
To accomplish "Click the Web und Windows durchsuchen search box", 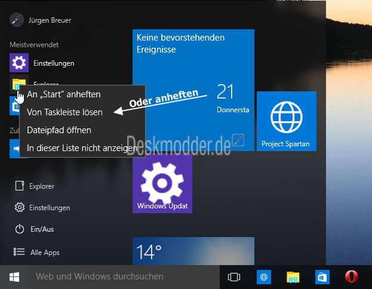I will pyautogui.click(x=124, y=277).
